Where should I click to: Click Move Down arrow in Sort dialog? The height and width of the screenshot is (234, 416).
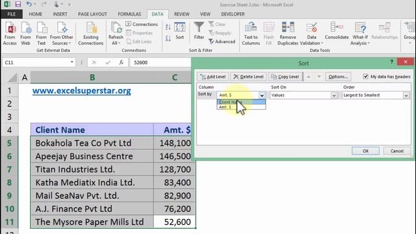click(319, 77)
